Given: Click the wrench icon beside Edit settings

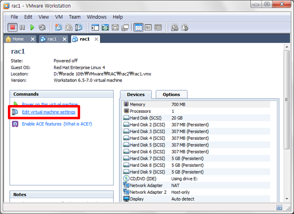Looking at the screenshot, I should pyautogui.click(x=15, y=112).
